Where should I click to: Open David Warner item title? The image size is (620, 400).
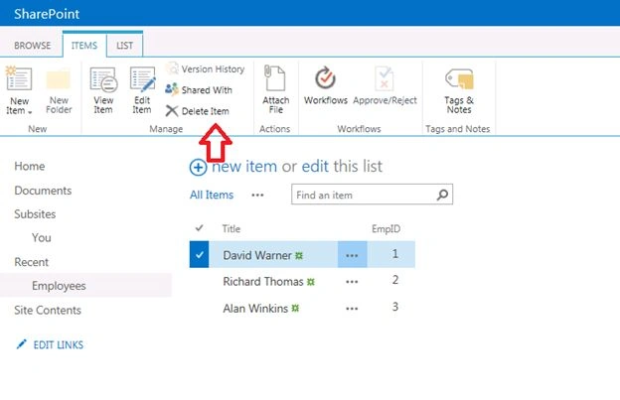[257, 255]
